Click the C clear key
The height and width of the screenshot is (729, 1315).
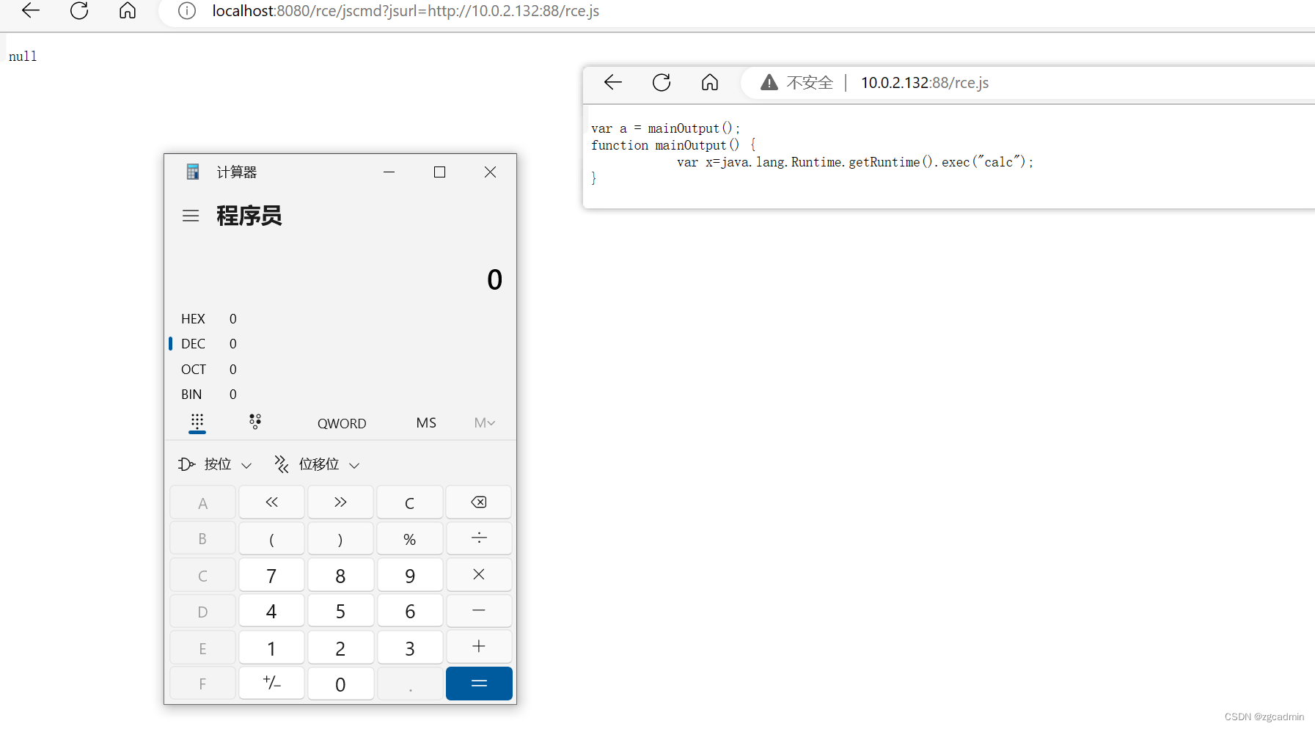(x=410, y=502)
